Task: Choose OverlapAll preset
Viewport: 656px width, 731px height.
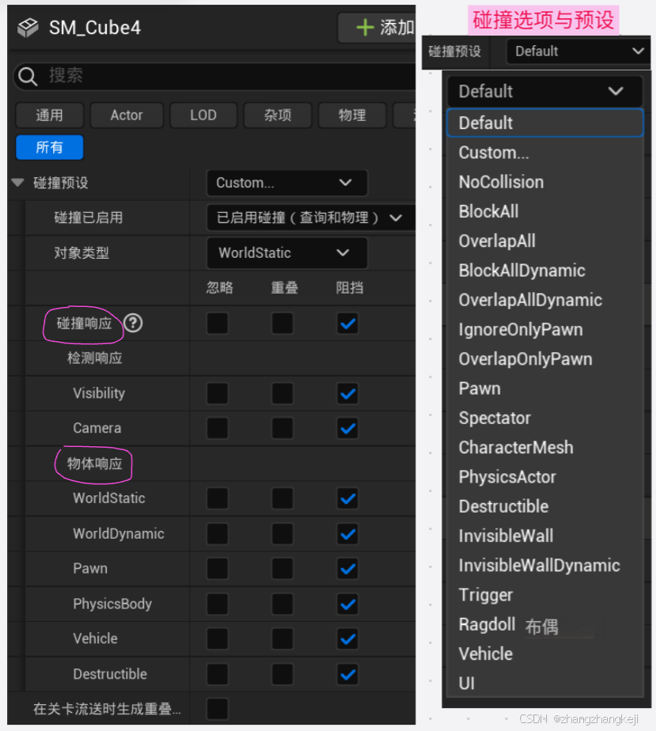Action: 545,241
